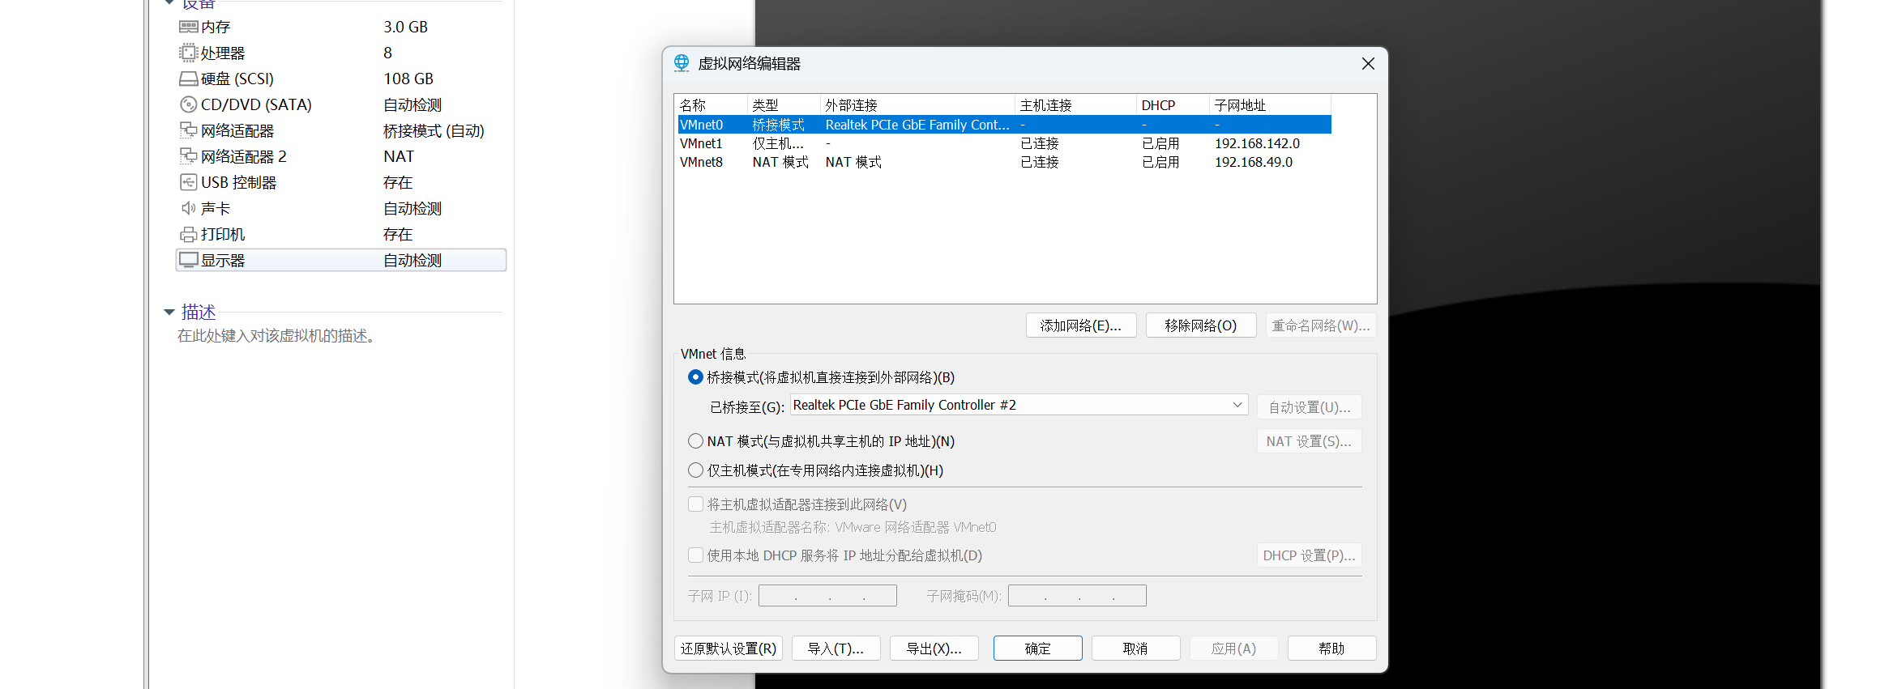Click the 应用(A) button
Image resolution: width=1902 pixels, height=689 pixels.
[x=1234, y=649]
